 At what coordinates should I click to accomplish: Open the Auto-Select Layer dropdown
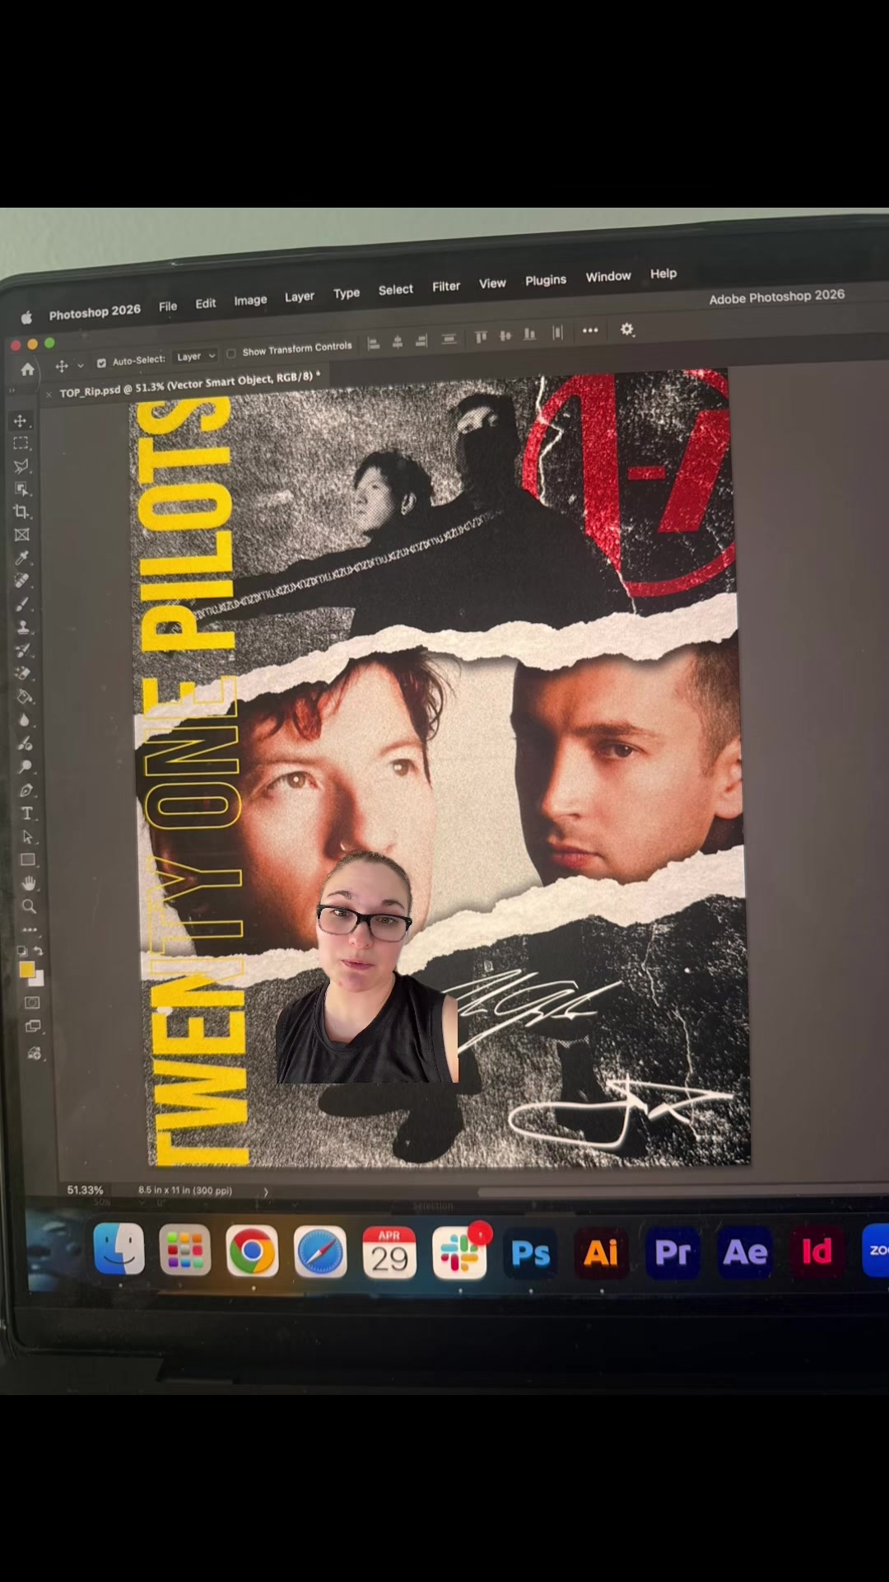tap(195, 356)
